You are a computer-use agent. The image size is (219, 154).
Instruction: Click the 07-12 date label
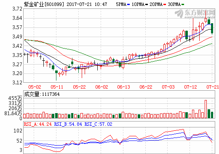(x=190, y=87)
